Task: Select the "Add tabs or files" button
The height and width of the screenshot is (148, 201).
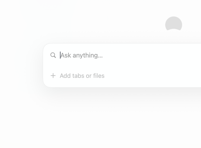Action: [77, 76]
